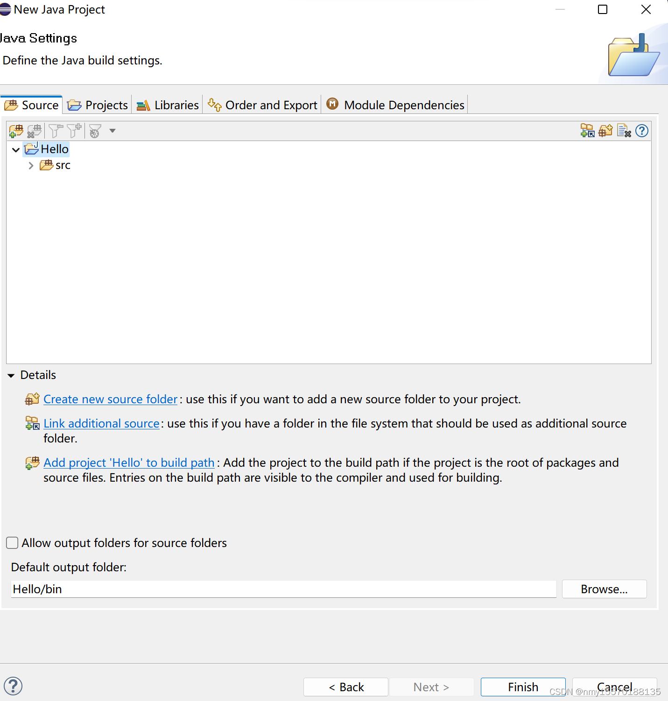The image size is (668, 701).
Task: Open the Order and Export tab
Action: click(x=262, y=105)
